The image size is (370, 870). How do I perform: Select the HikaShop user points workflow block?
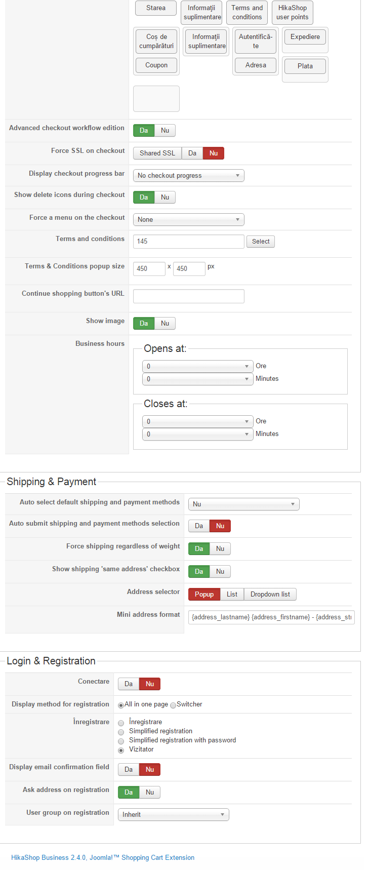coord(292,12)
